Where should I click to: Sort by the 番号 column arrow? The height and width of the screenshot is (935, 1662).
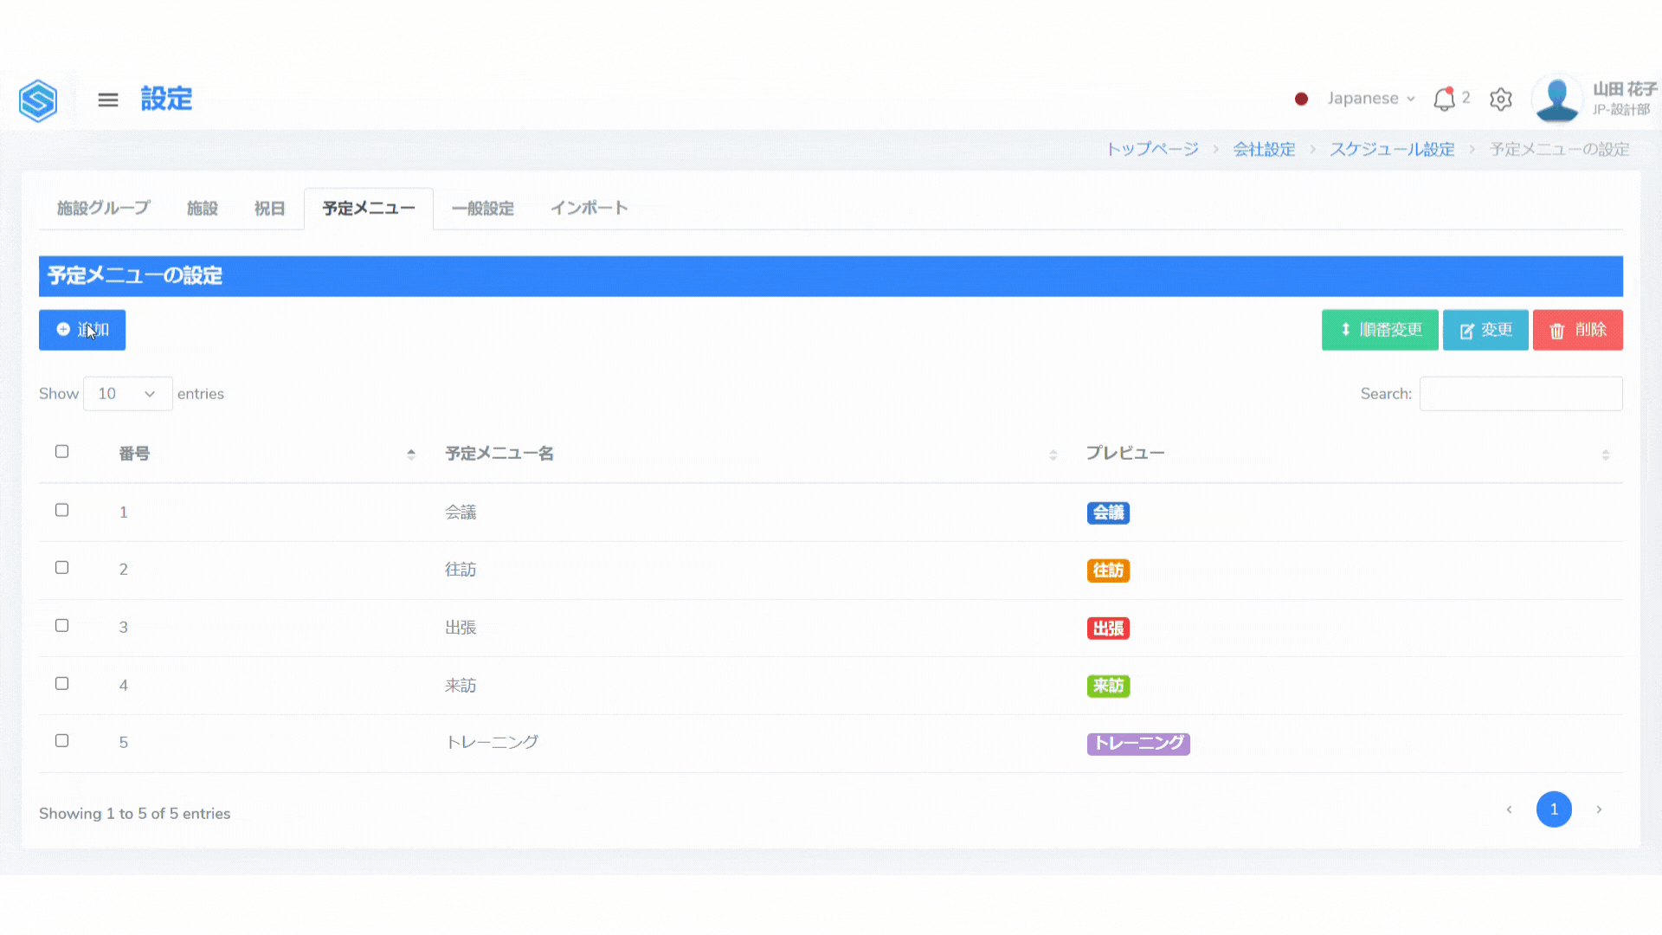411,454
